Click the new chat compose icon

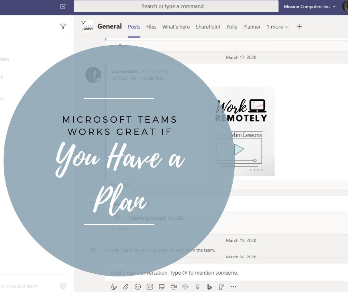point(63,6)
